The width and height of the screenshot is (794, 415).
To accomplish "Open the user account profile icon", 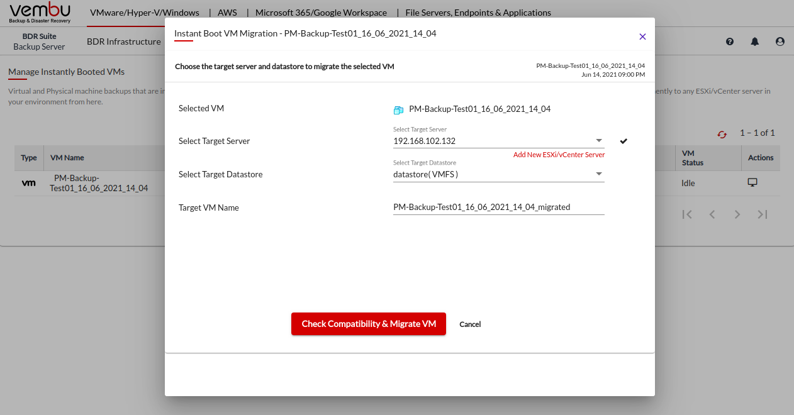I will pos(780,41).
